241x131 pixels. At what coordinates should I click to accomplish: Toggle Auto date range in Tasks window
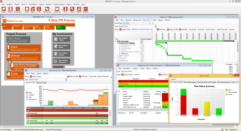[x=126, y=23]
